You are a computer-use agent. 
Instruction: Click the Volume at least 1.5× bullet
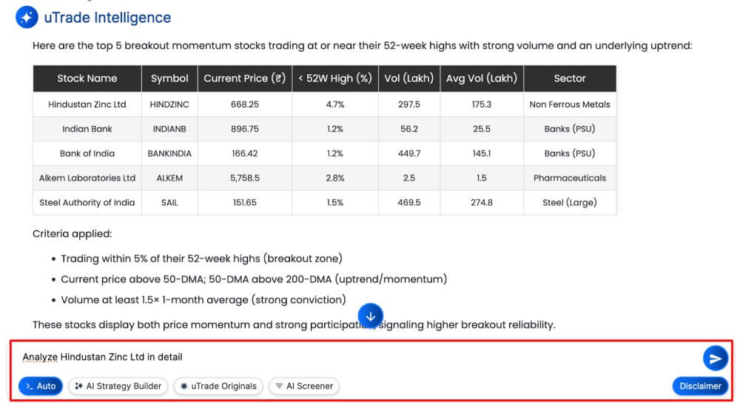coord(203,300)
